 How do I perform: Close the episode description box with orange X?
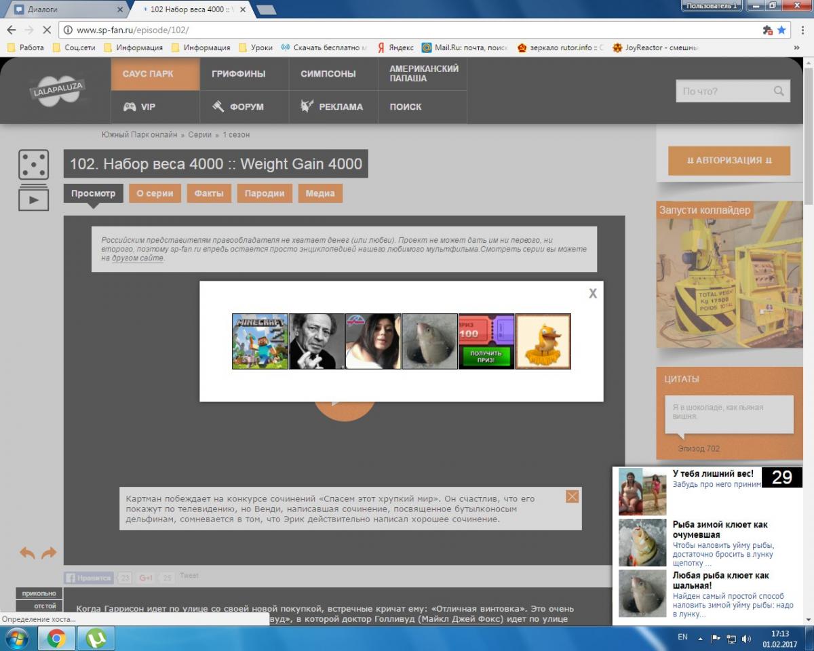573,496
